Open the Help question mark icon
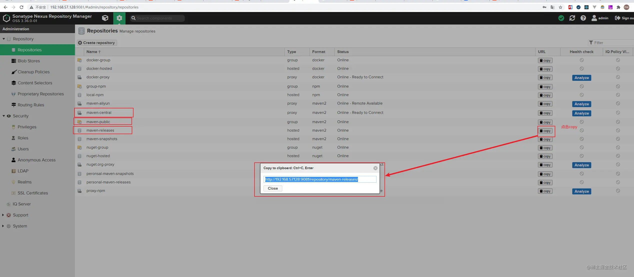634x277 pixels. tap(583, 18)
